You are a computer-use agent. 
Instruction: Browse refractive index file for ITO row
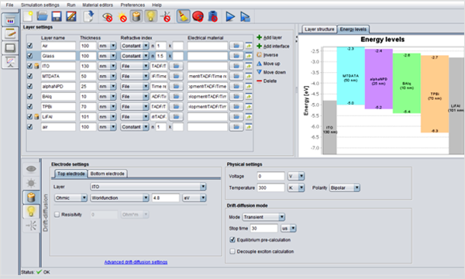tap(176, 66)
